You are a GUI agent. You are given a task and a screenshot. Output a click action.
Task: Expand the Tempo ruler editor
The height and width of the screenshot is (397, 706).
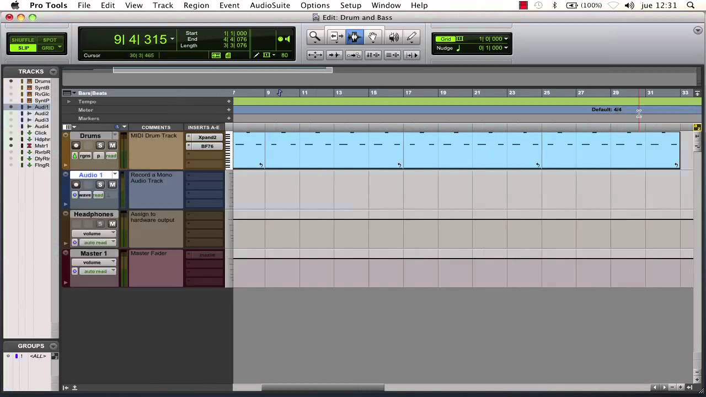pyautogui.click(x=69, y=101)
